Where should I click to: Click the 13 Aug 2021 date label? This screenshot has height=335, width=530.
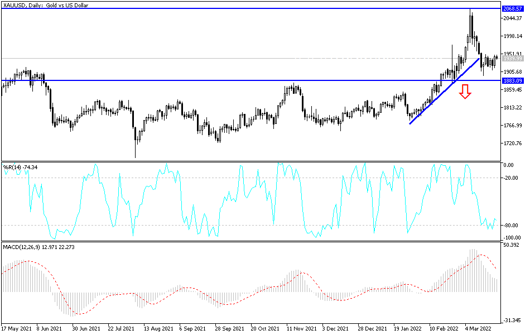158,328
